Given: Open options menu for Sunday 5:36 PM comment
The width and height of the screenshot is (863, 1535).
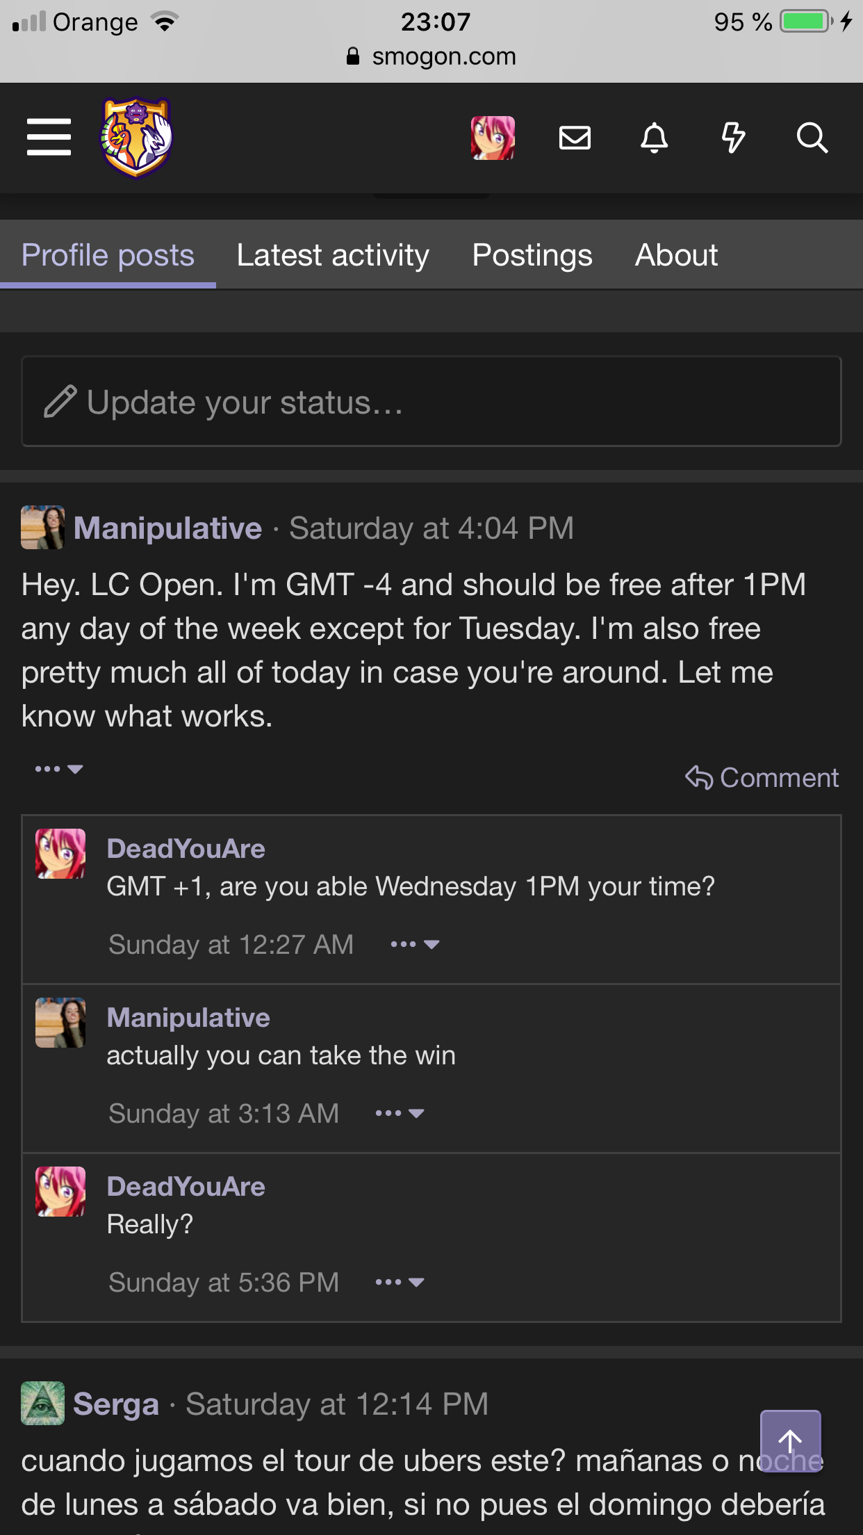Looking at the screenshot, I should point(400,1282).
